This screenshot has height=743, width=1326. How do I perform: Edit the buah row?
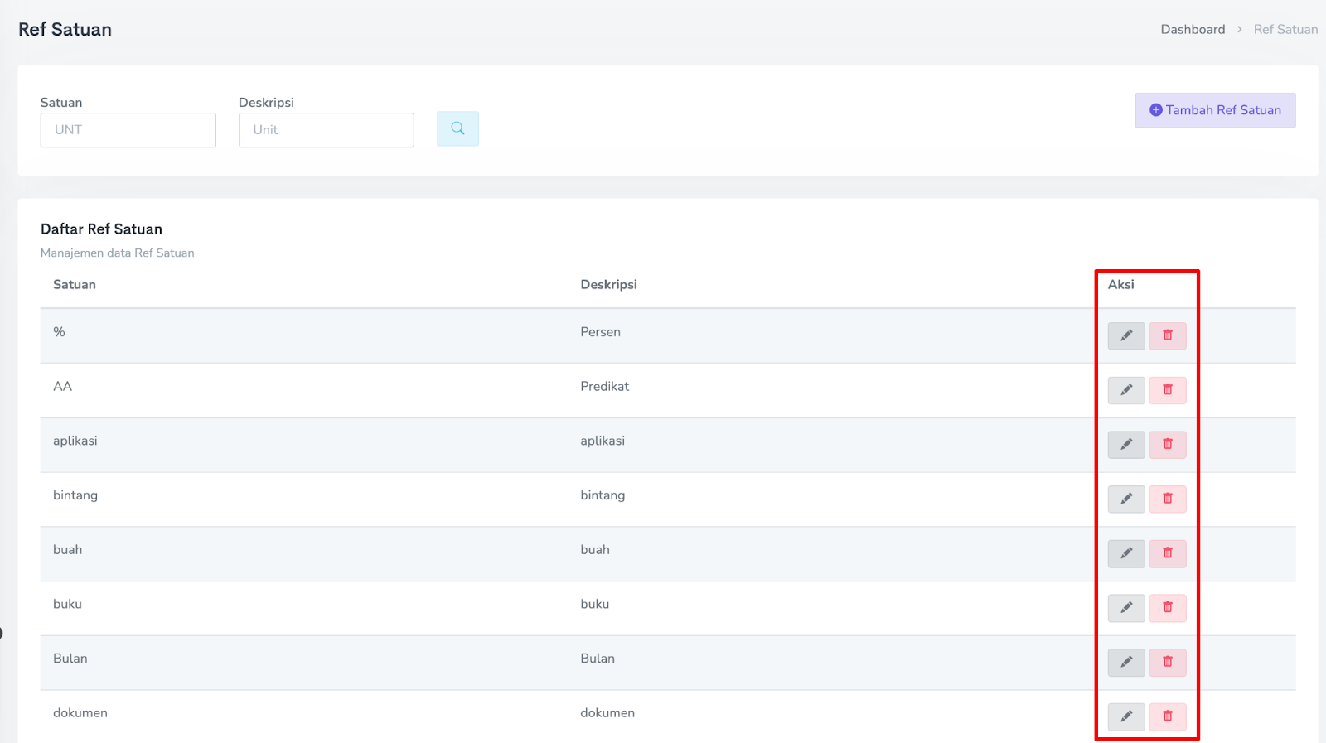click(x=1126, y=553)
